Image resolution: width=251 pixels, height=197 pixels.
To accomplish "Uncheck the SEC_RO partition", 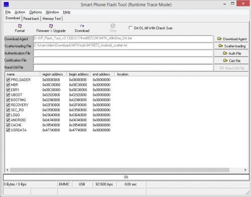I will [x=8, y=110].
